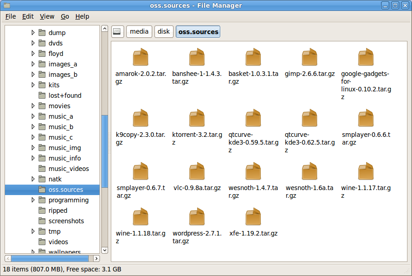The width and height of the screenshot is (412, 276).
Task: Select the wine-1.1.18.tar.gz archive icon
Action: click(x=140, y=216)
